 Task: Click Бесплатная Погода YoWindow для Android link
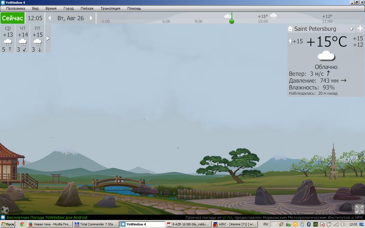47,217
